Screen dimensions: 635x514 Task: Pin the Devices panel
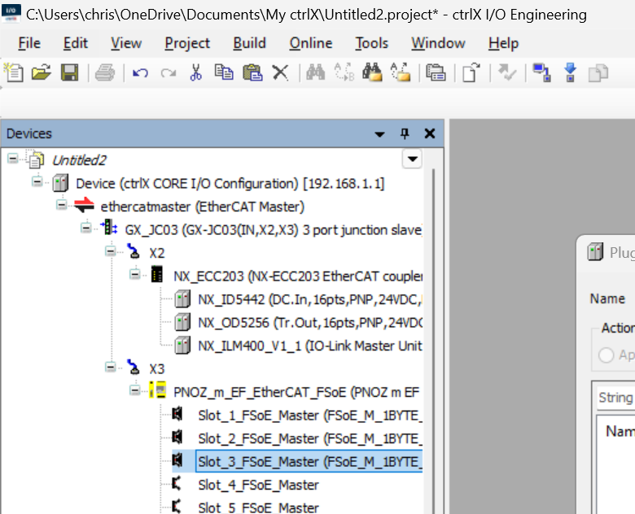point(405,133)
